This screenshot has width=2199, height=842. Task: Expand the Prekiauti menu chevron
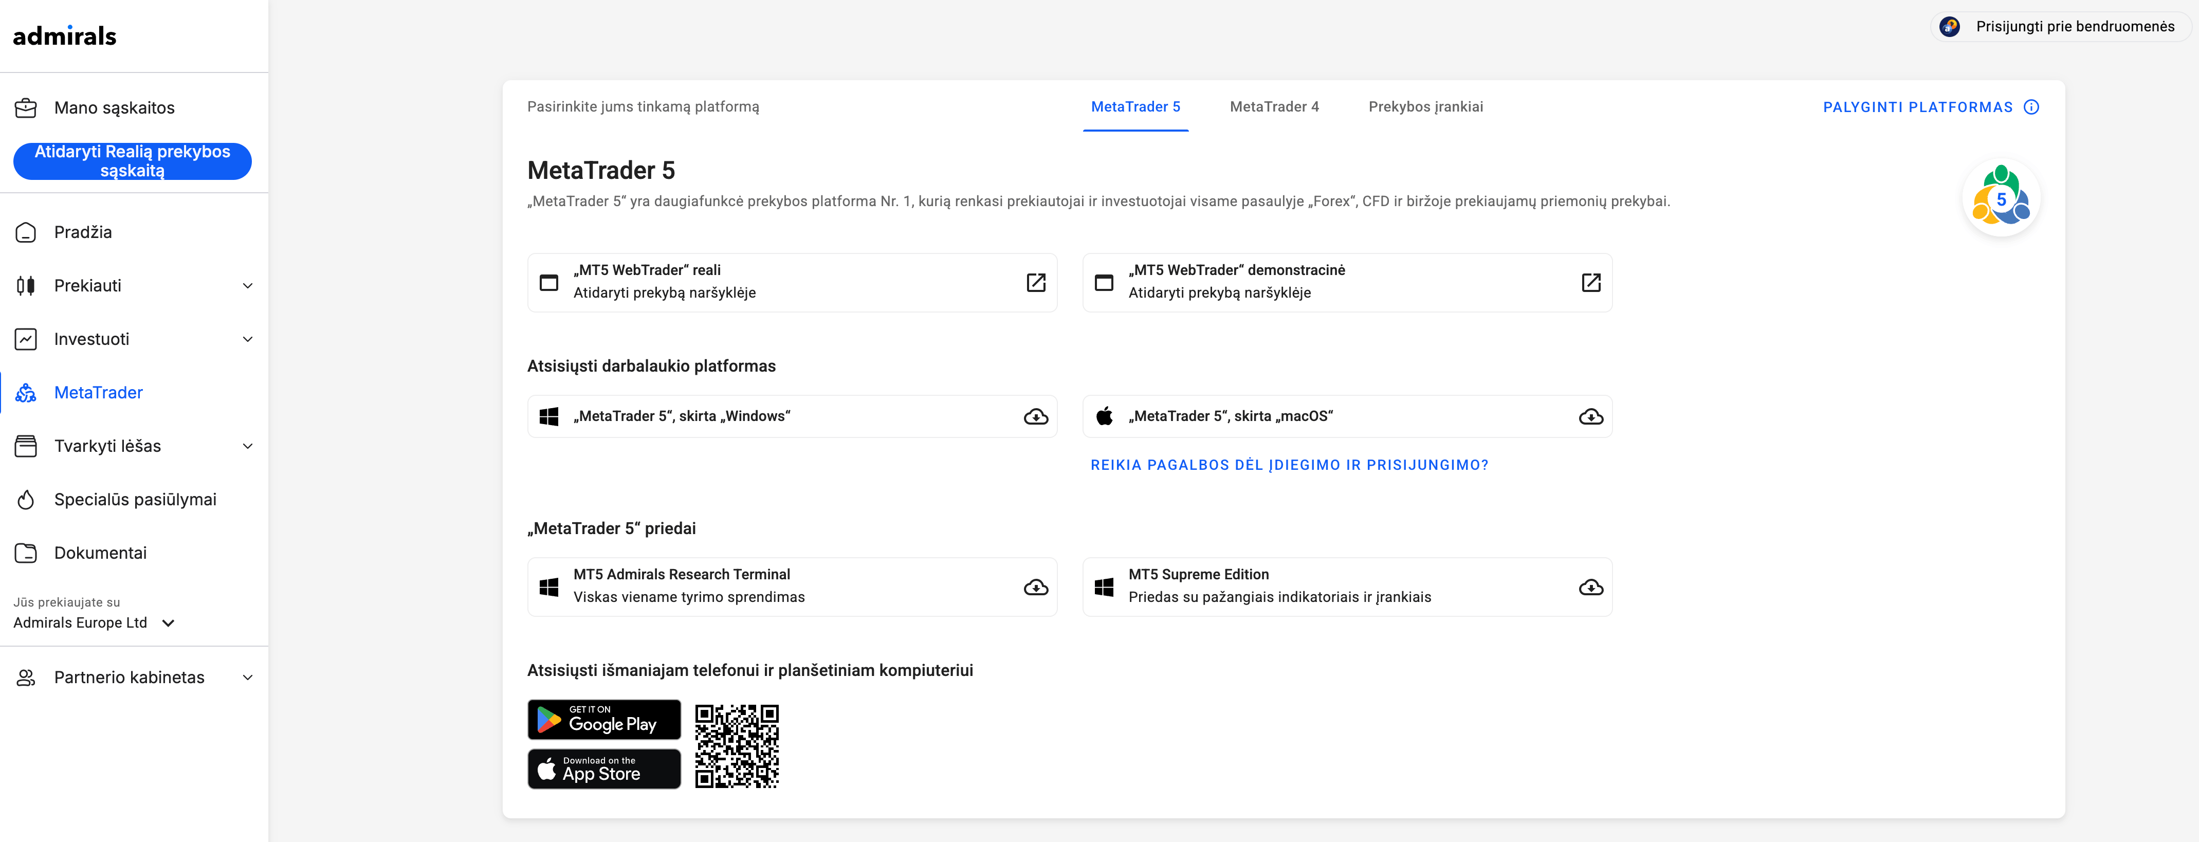(248, 286)
